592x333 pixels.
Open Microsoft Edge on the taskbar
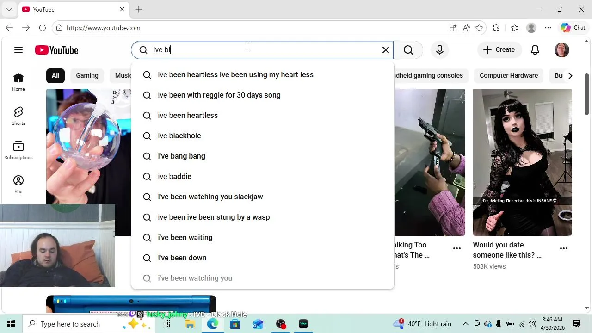pos(212,324)
